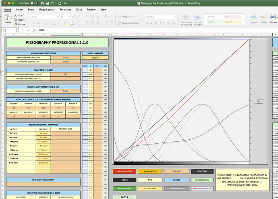Click the Align Middle icon
Image resolution: width=278 pixels, height=199 pixels.
tap(93, 17)
